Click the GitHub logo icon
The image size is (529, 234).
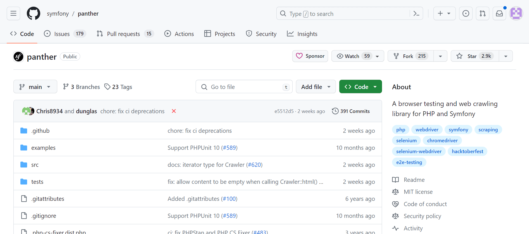(34, 13)
